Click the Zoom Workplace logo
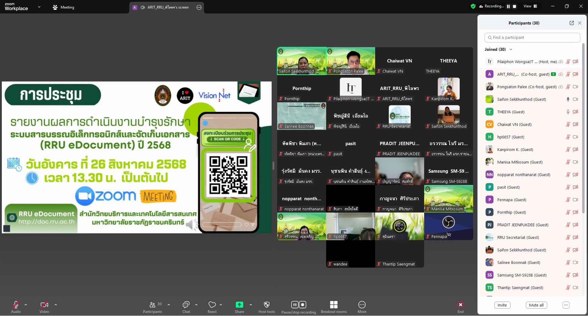 pyautogui.click(x=16, y=7)
